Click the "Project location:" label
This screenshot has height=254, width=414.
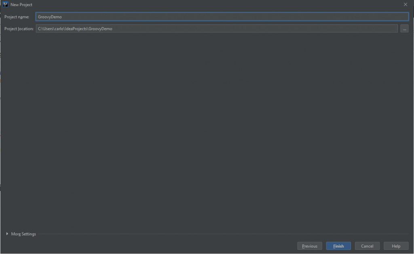19,29
